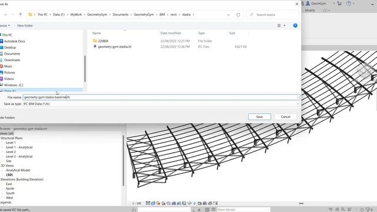This screenshot has width=377, height=212.
Task: Click the 3D view horizontal scrollbar thumb
Action: pyautogui.click(x=301, y=203)
